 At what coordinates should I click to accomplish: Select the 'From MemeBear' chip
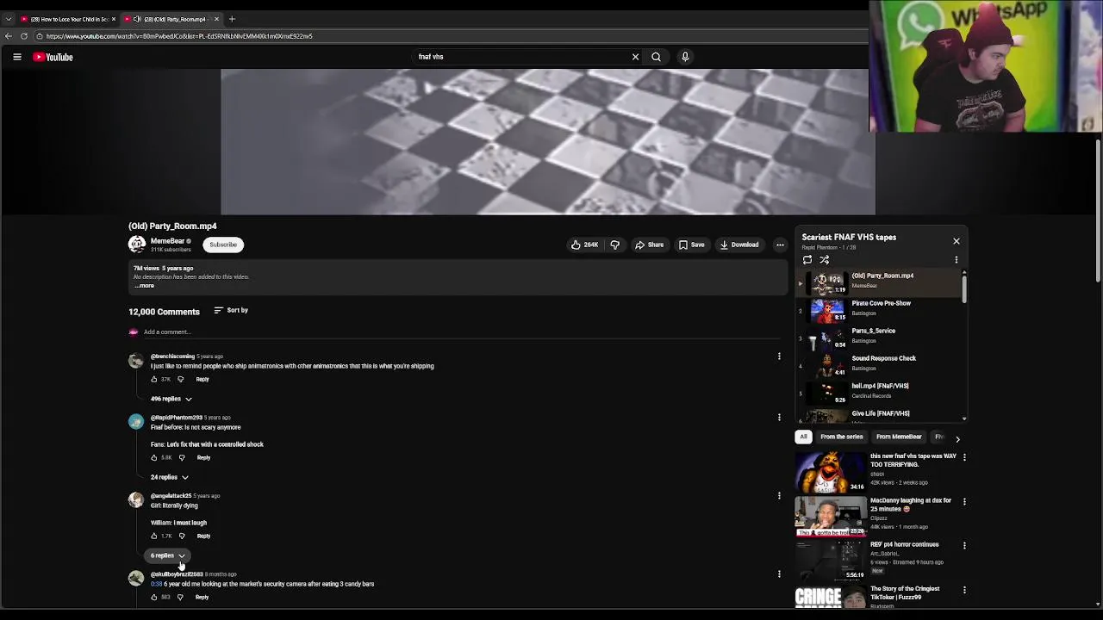click(x=899, y=437)
